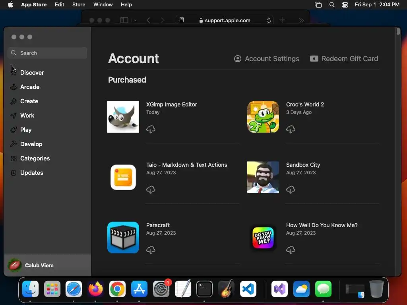This screenshot has height=305, width=407.
Task: Download Paracraft via its cloud icon
Action: click(x=151, y=250)
